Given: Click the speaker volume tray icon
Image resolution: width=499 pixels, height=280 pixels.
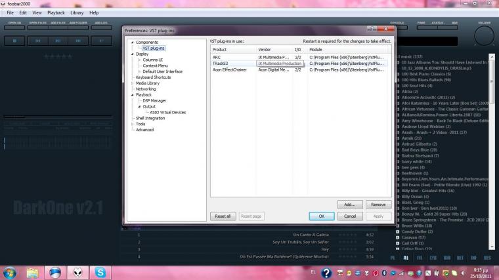Looking at the screenshot, I should (x=463, y=273).
